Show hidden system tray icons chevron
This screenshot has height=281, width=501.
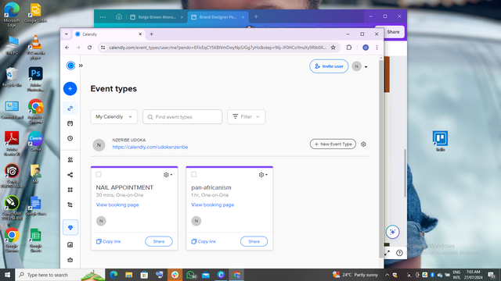(387, 275)
